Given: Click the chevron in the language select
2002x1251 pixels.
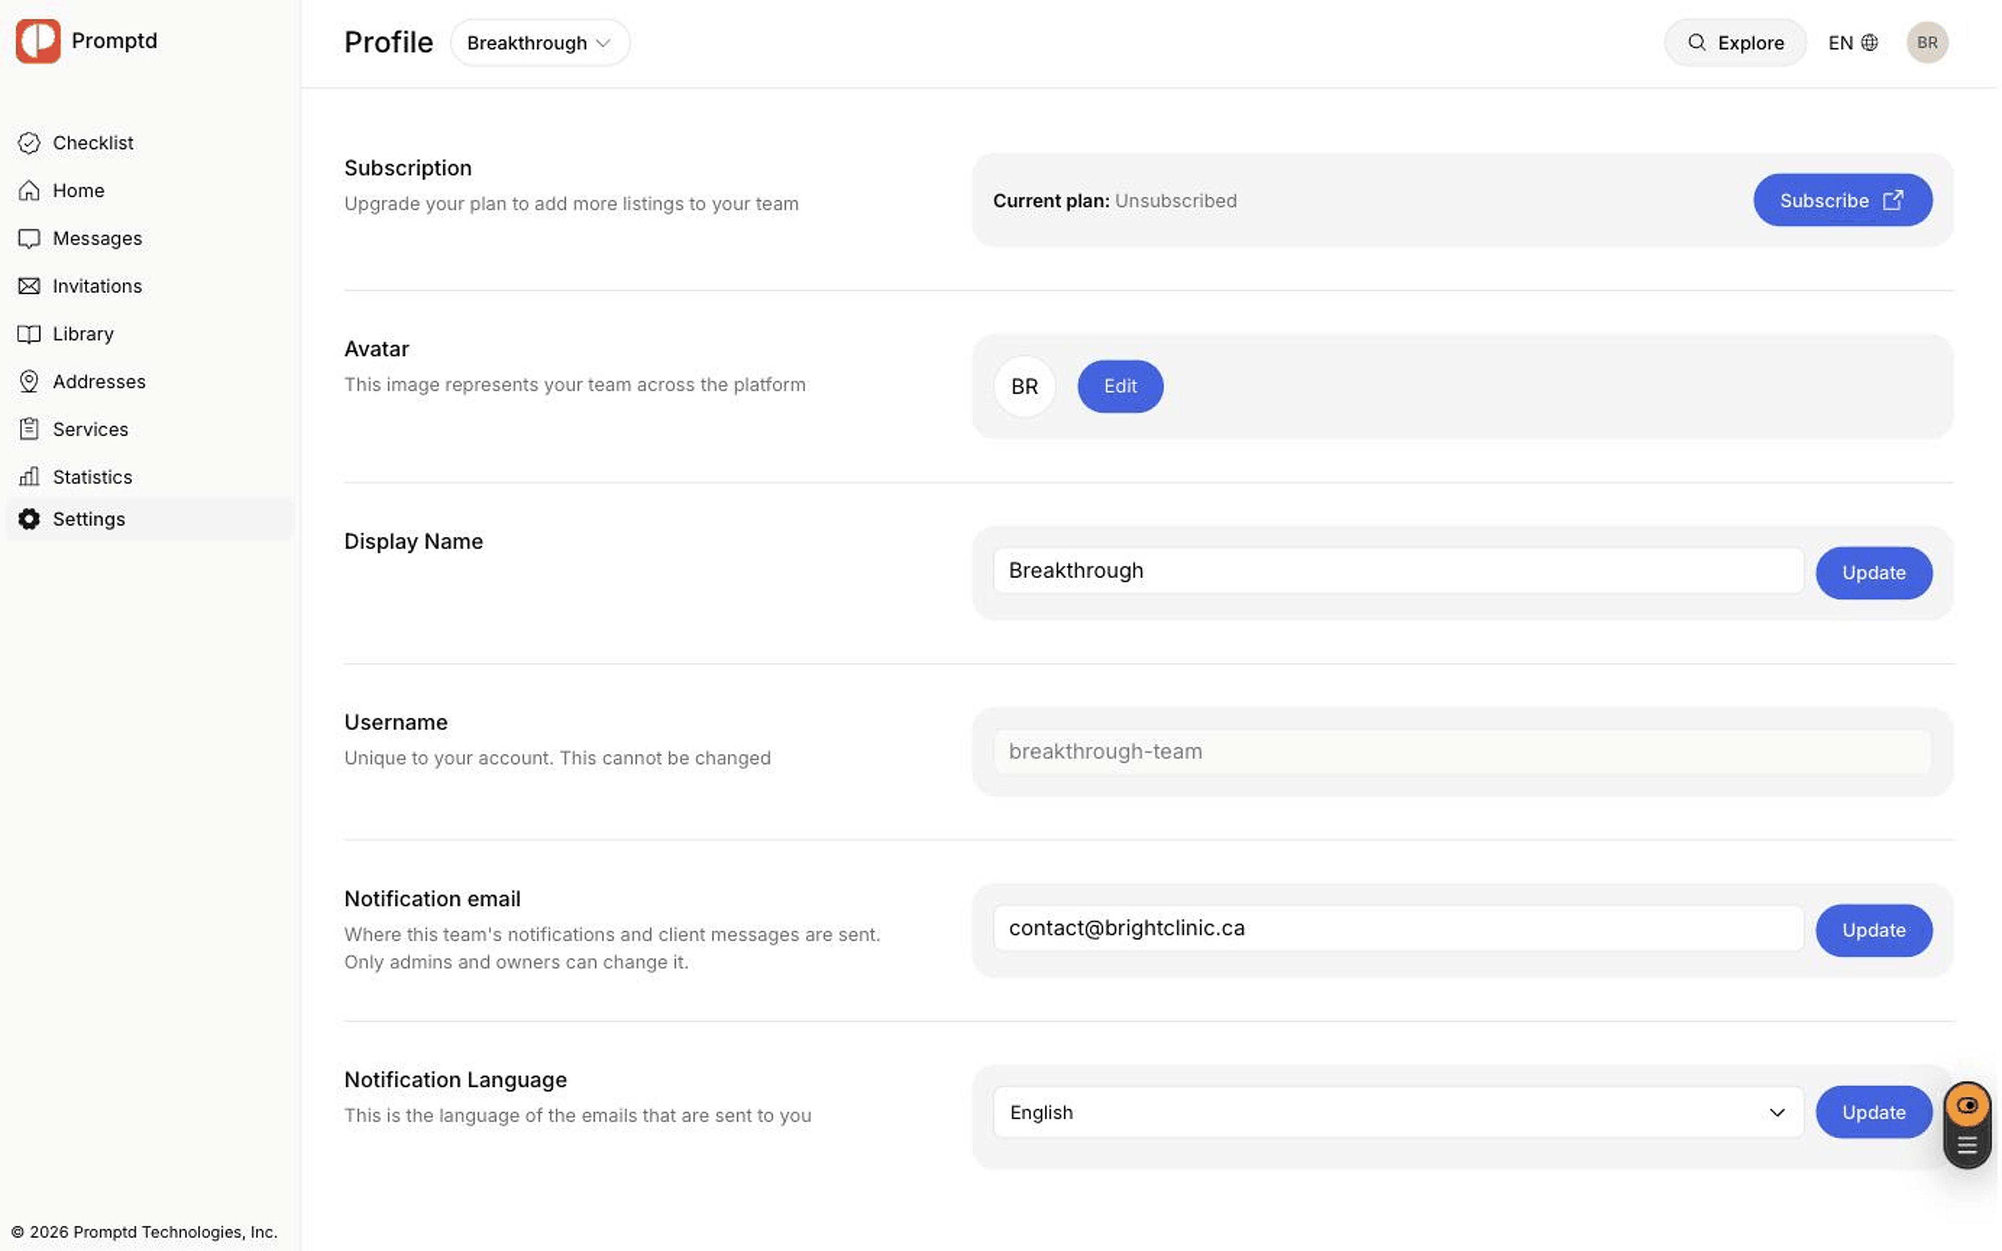Looking at the screenshot, I should 1777,1113.
